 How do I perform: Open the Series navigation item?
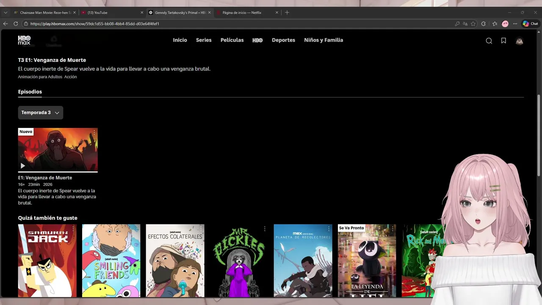204,40
